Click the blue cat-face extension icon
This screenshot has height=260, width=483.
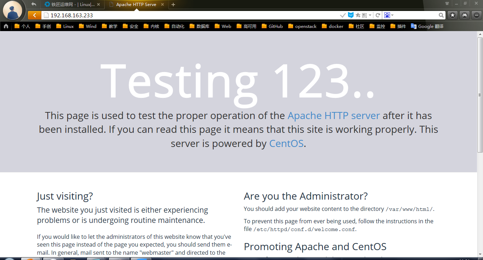coord(351,15)
